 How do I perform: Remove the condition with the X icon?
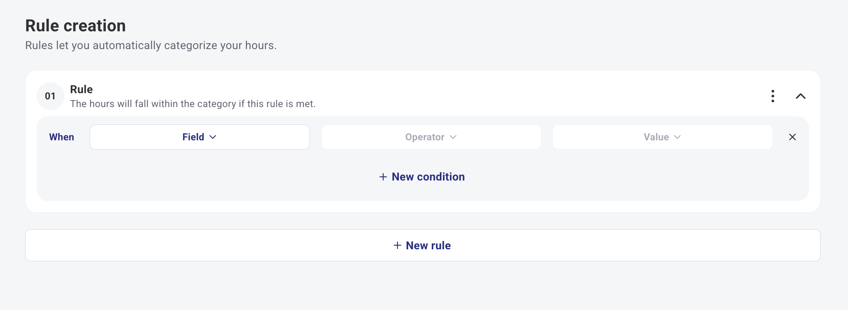(792, 137)
